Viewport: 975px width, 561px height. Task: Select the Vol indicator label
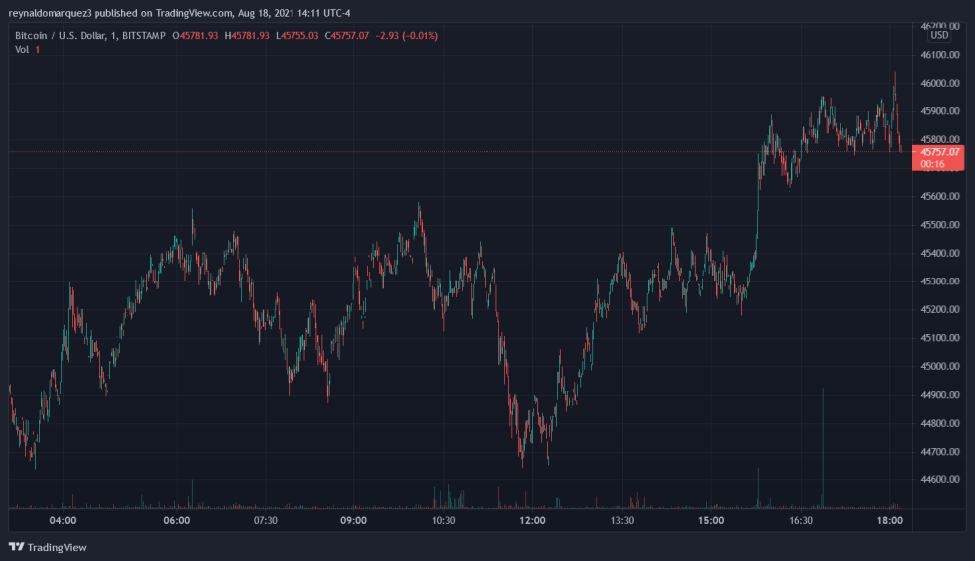22,50
